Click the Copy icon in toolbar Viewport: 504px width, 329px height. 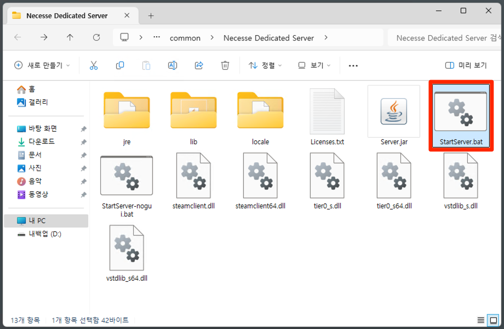coord(120,65)
